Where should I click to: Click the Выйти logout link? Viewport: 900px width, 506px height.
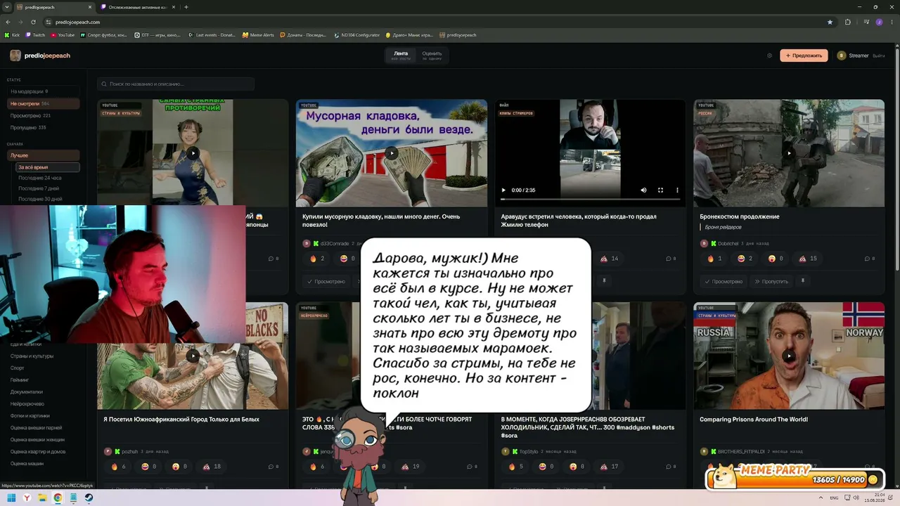tap(879, 56)
